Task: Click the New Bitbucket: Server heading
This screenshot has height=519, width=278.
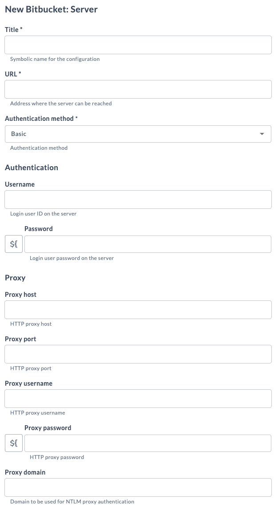Action: pyautogui.click(x=51, y=8)
